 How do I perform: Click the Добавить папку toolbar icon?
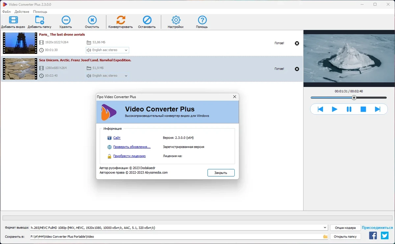point(39,20)
